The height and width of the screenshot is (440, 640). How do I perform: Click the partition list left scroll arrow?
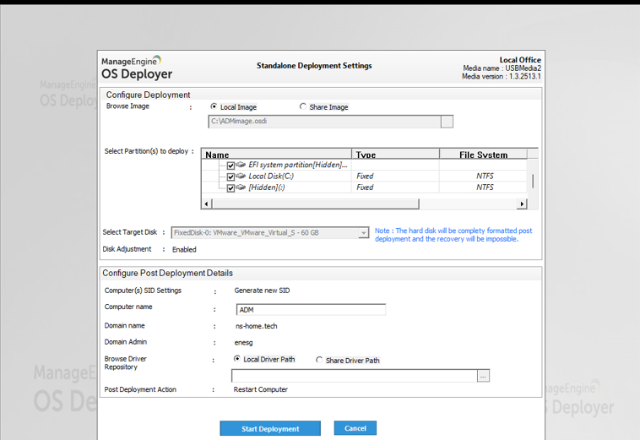click(x=207, y=204)
